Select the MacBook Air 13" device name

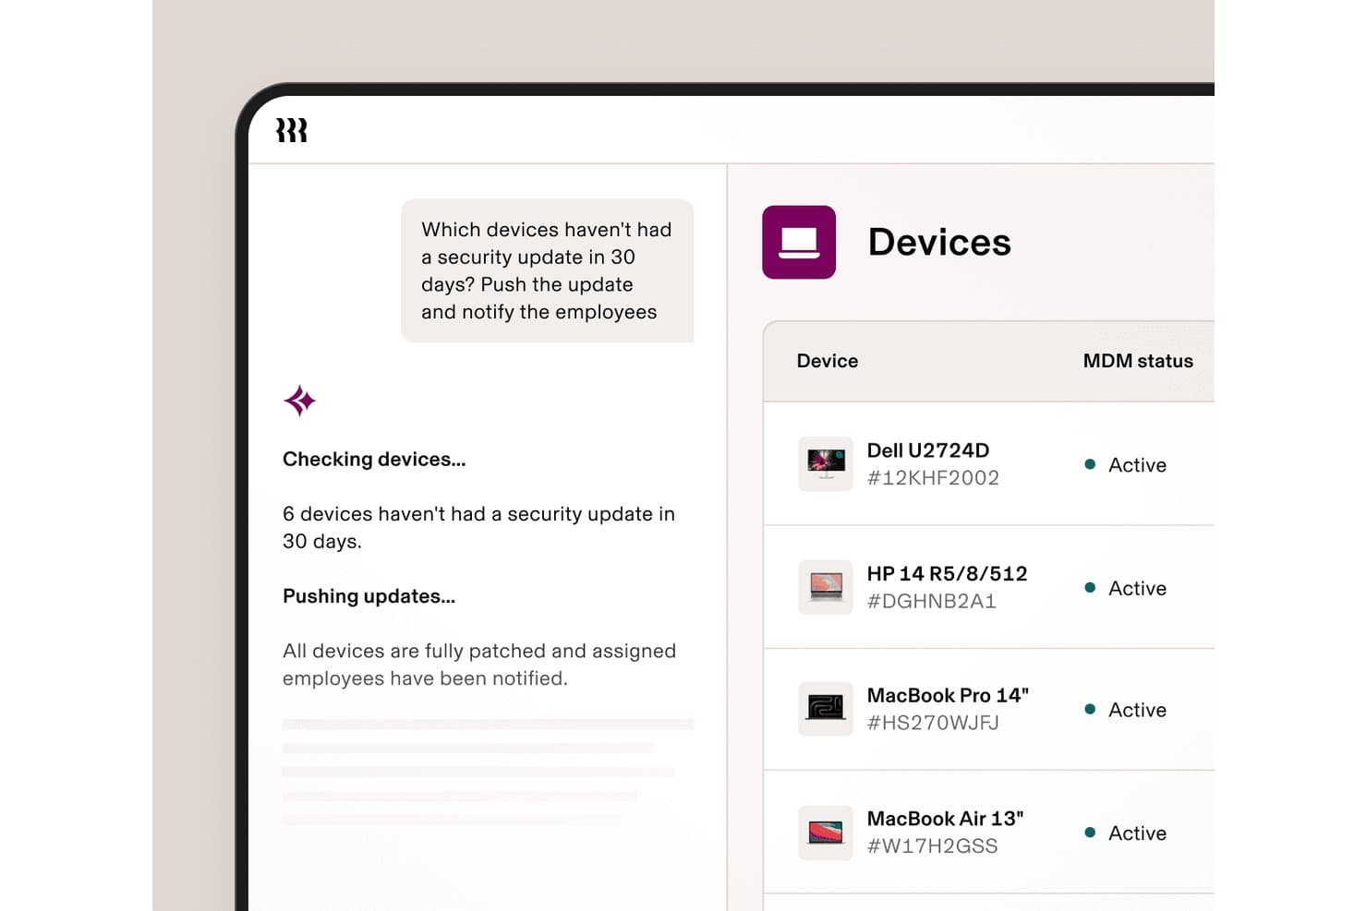coord(945,819)
